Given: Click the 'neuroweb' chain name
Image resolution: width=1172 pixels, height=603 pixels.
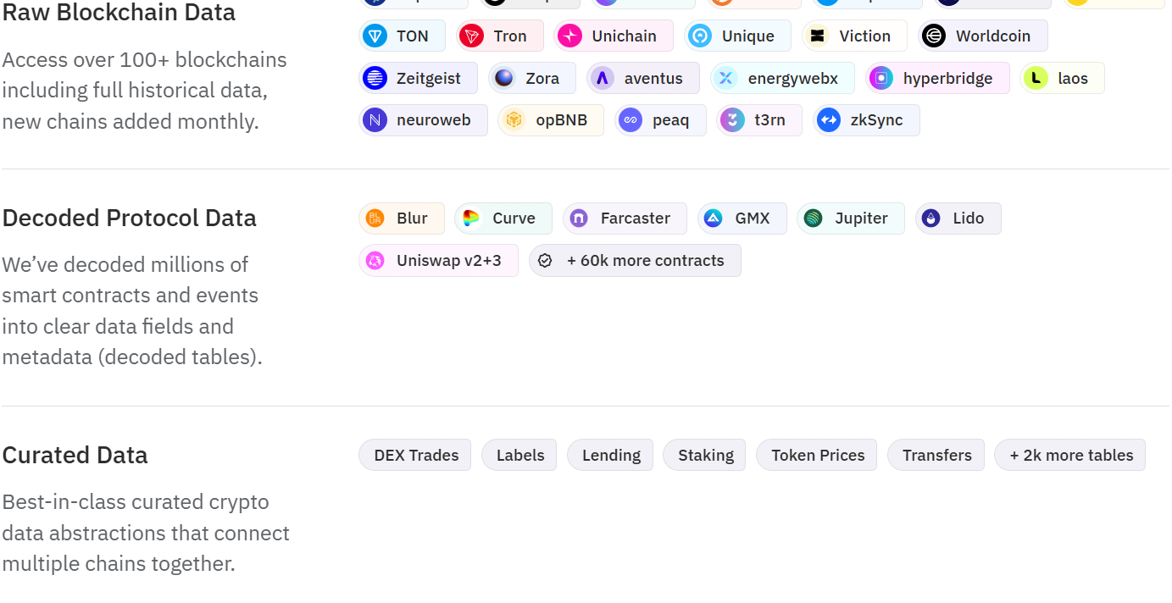Looking at the screenshot, I should pos(434,120).
